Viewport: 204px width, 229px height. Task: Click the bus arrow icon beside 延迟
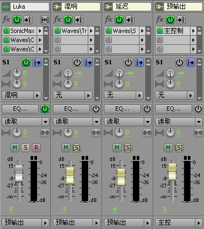[x=108, y=7]
